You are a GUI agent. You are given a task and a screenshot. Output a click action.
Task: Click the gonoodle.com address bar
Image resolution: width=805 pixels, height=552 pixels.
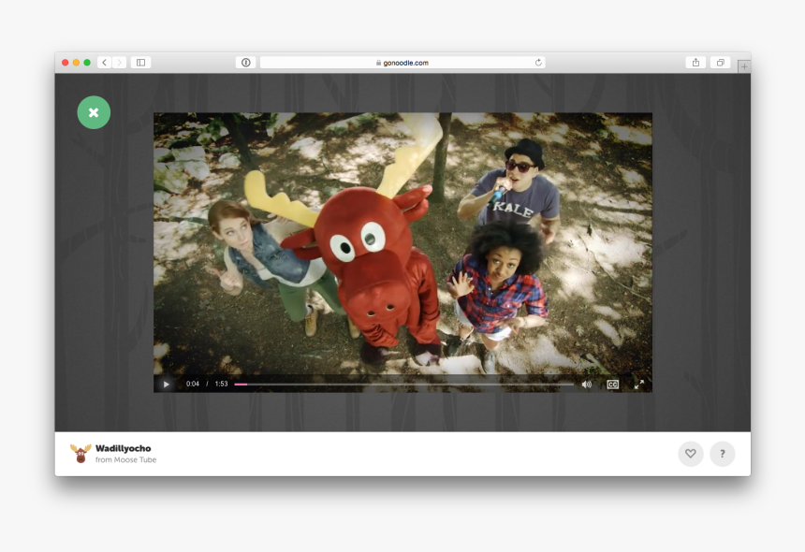(402, 63)
